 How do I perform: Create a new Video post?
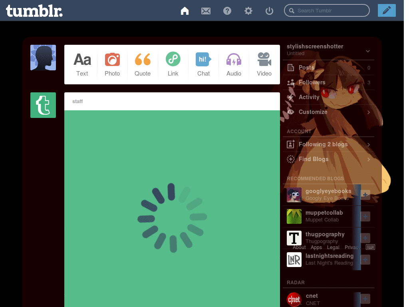click(x=264, y=64)
